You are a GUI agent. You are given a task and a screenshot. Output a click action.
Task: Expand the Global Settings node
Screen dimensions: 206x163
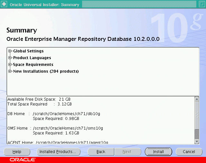(x=10, y=51)
